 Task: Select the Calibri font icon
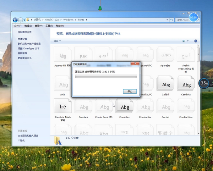pyautogui.click(x=165, y=83)
